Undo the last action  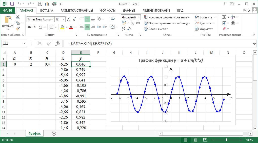(x=19, y=4)
